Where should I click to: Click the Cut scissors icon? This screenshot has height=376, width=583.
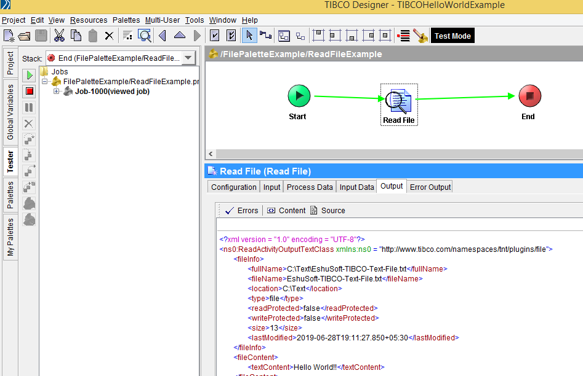pos(59,36)
